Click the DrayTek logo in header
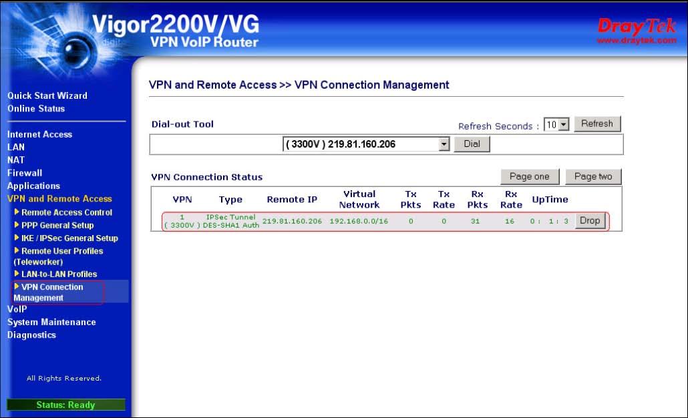The height and width of the screenshot is (418, 688). point(636,30)
